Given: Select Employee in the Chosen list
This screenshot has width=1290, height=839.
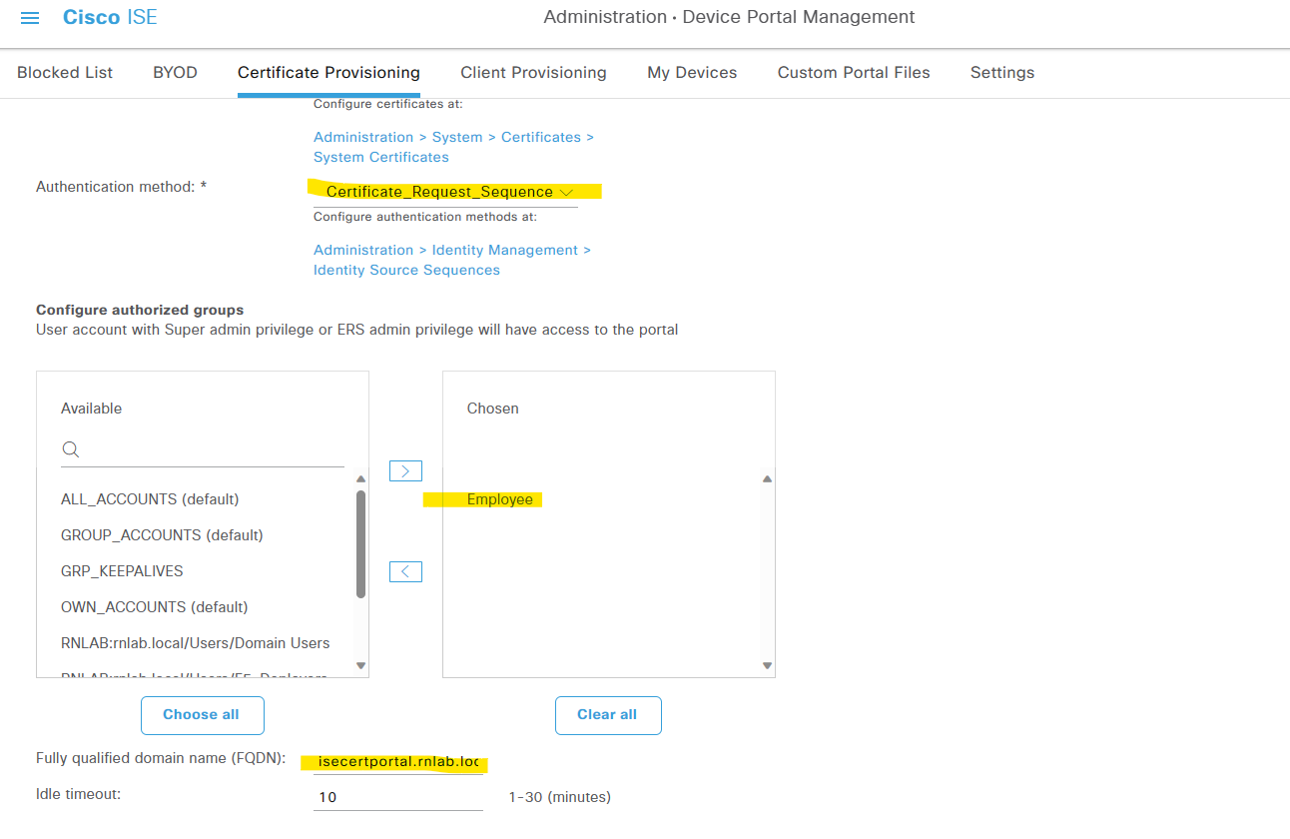Looking at the screenshot, I should click(498, 498).
